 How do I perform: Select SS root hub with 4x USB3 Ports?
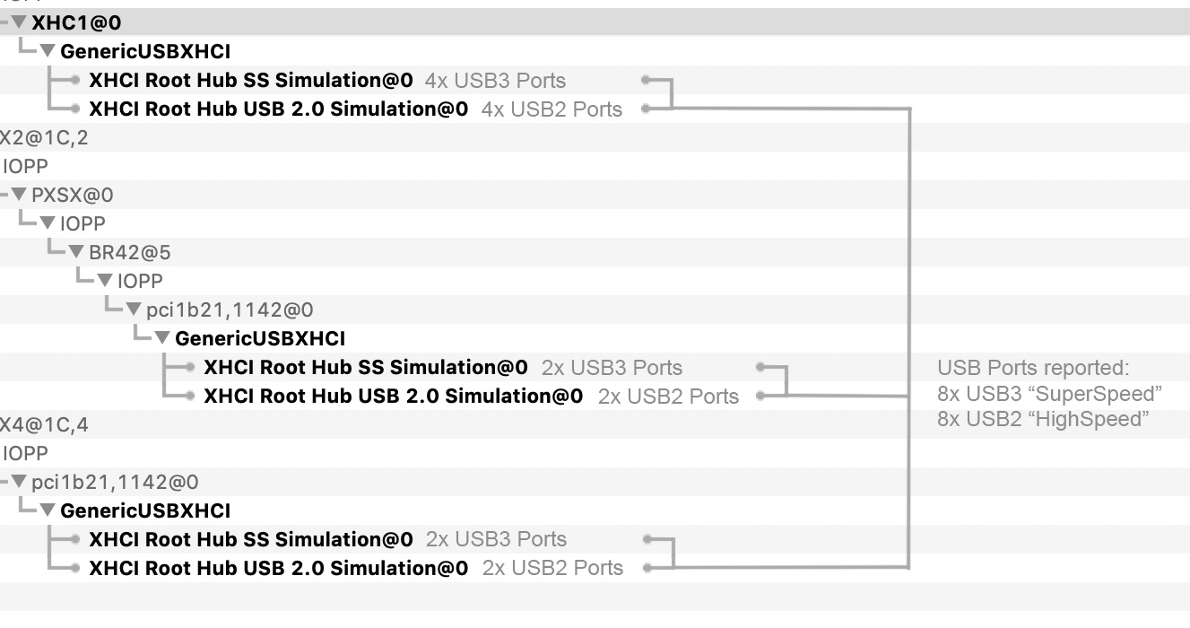[x=251, y=81]
